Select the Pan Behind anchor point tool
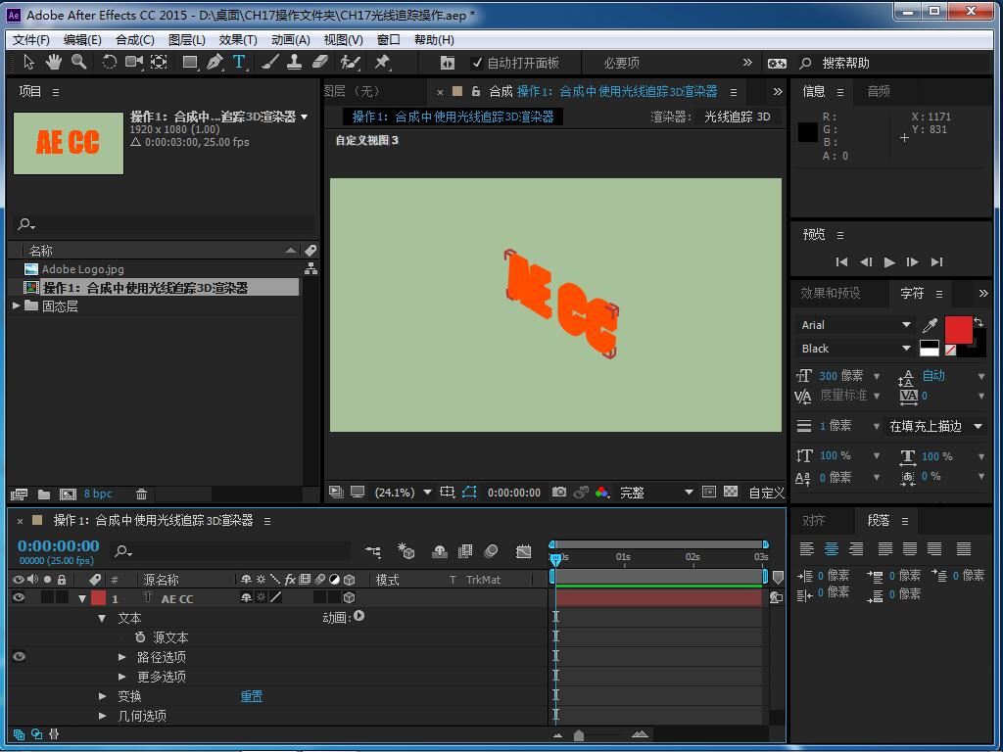1003x752 pixels. 159,62
